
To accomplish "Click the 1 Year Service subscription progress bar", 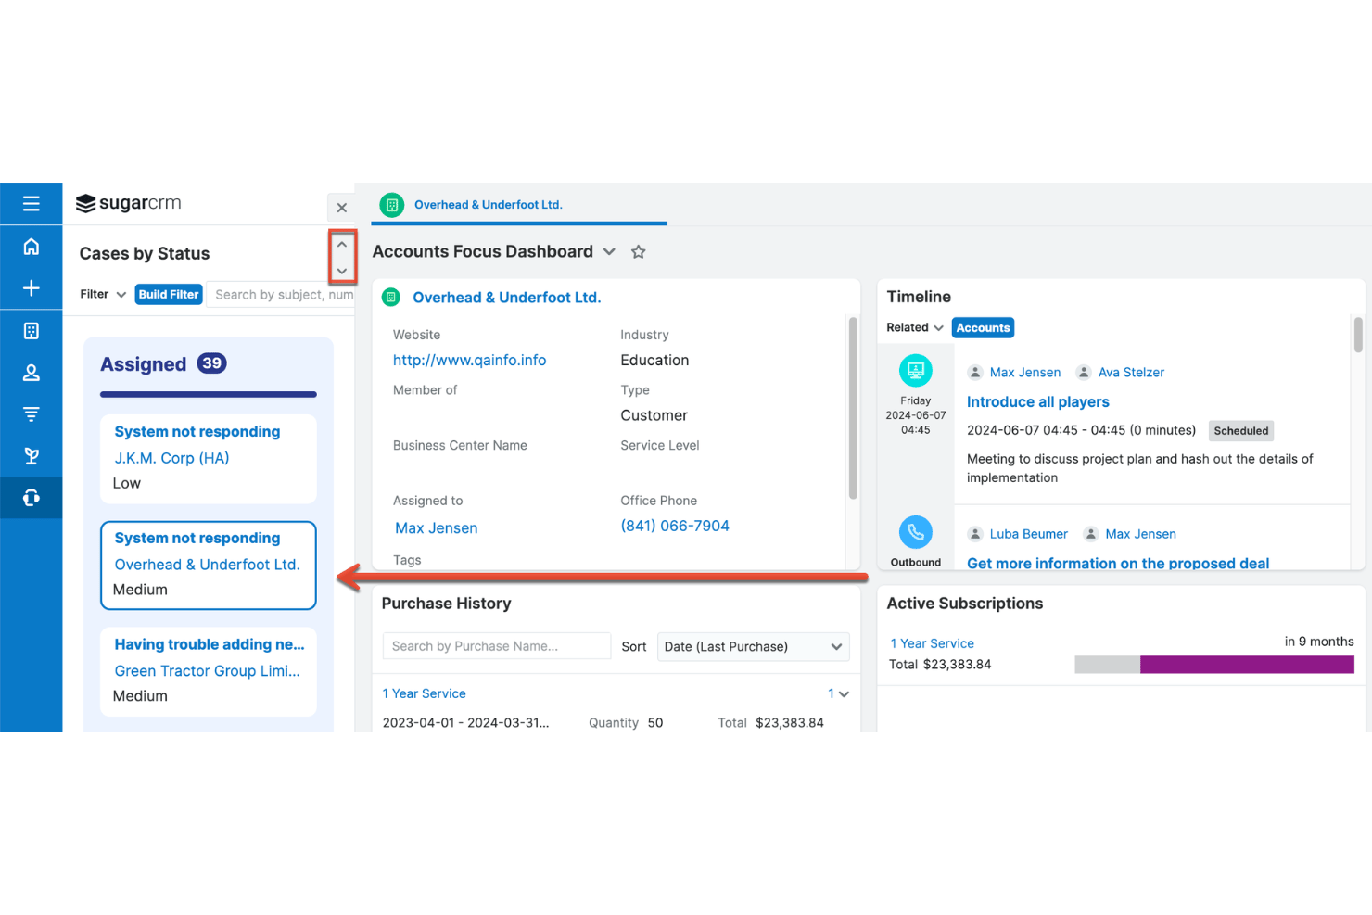I will tap(1214, 665).
